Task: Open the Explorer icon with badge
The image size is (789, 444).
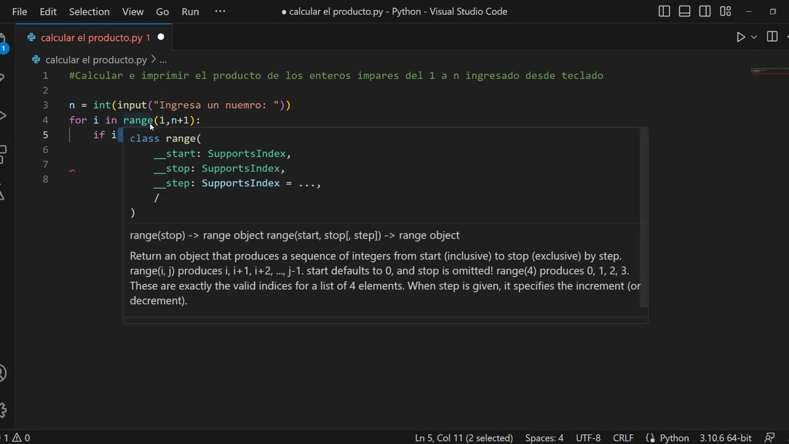Action: pyautogui.click(x=3, y=43)
